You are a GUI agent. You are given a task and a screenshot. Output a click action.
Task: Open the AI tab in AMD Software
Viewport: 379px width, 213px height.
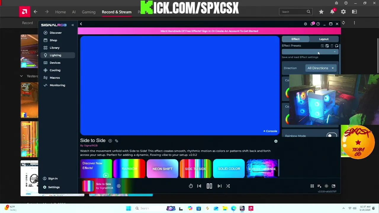tap(74, 12)
